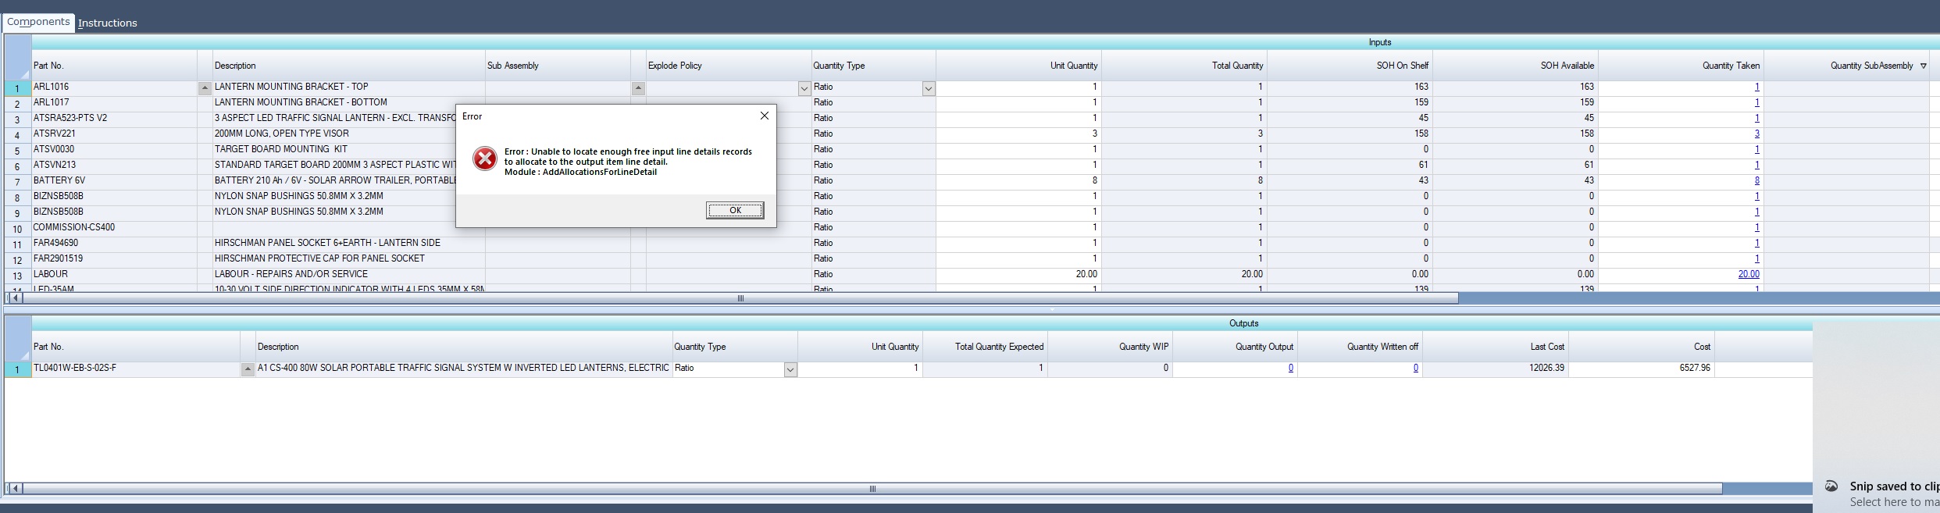The height and width of the screenshot is (513, 1940).
Task: Click the Inputs grid horizontal scrollbar thumb
Action: pos(739,298)
